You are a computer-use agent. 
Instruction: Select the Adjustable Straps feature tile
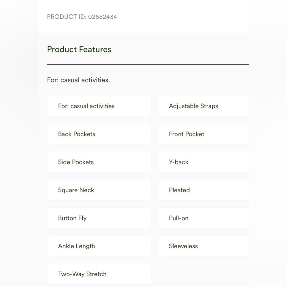pyautogui.click(x=203, y=106)
